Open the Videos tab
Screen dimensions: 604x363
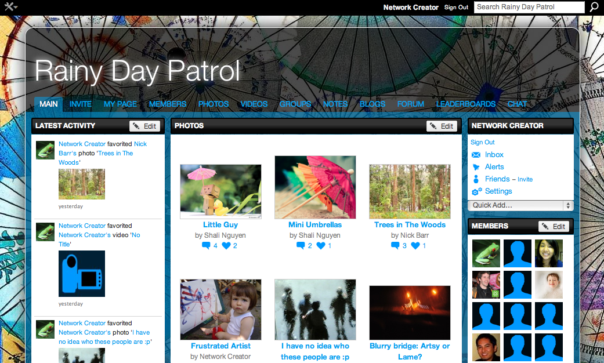[x=254, y=104]
